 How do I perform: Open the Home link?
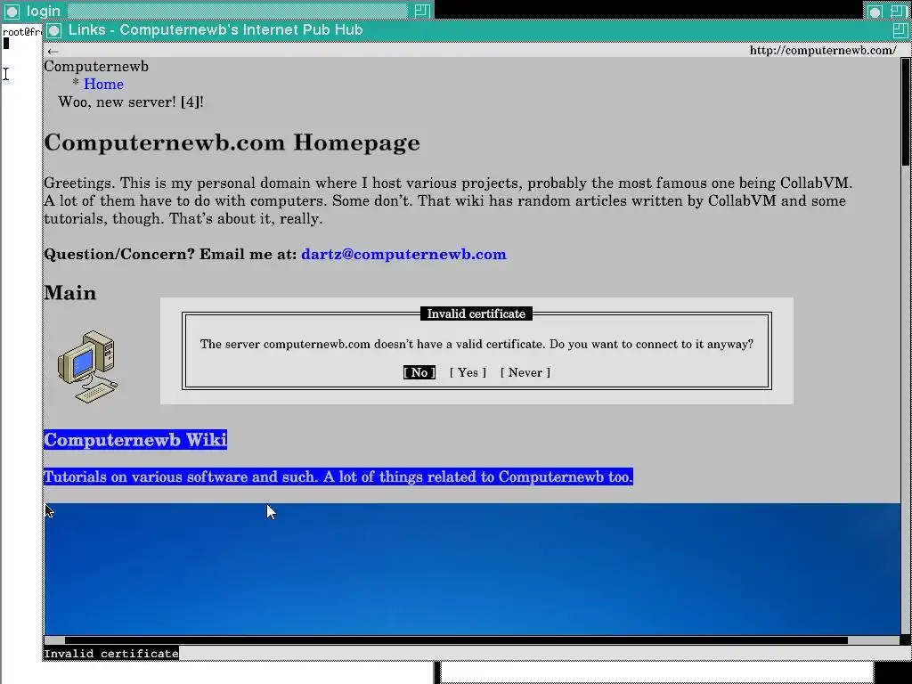[103, 84]
